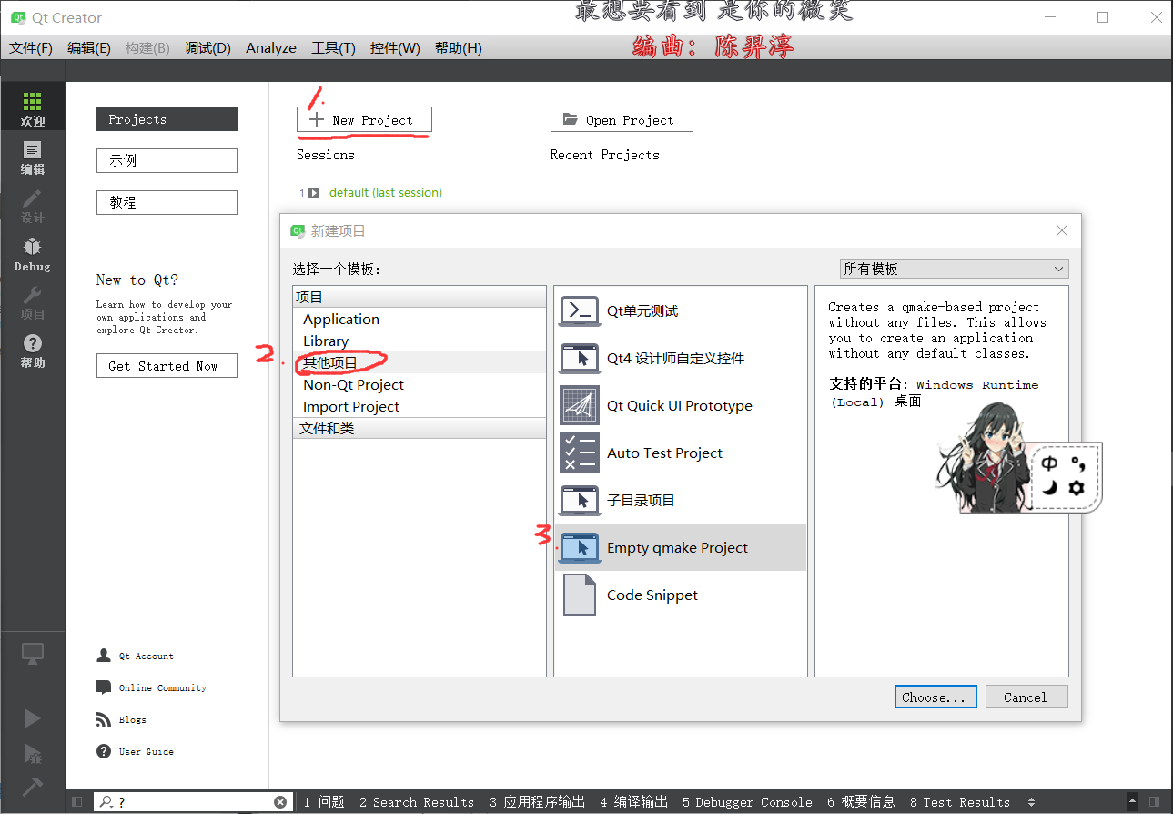The height and width of the screenshot is (814, 1173).
Task: Click the Choose... button
Action: pos(935,697)
